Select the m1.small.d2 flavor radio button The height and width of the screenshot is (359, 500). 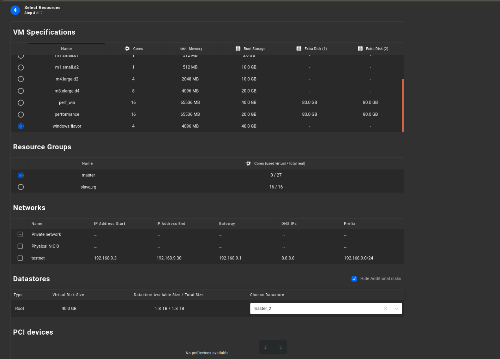click(21, 67)
